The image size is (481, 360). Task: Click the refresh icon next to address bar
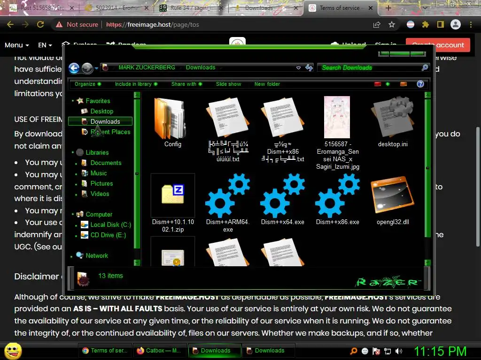309,67
